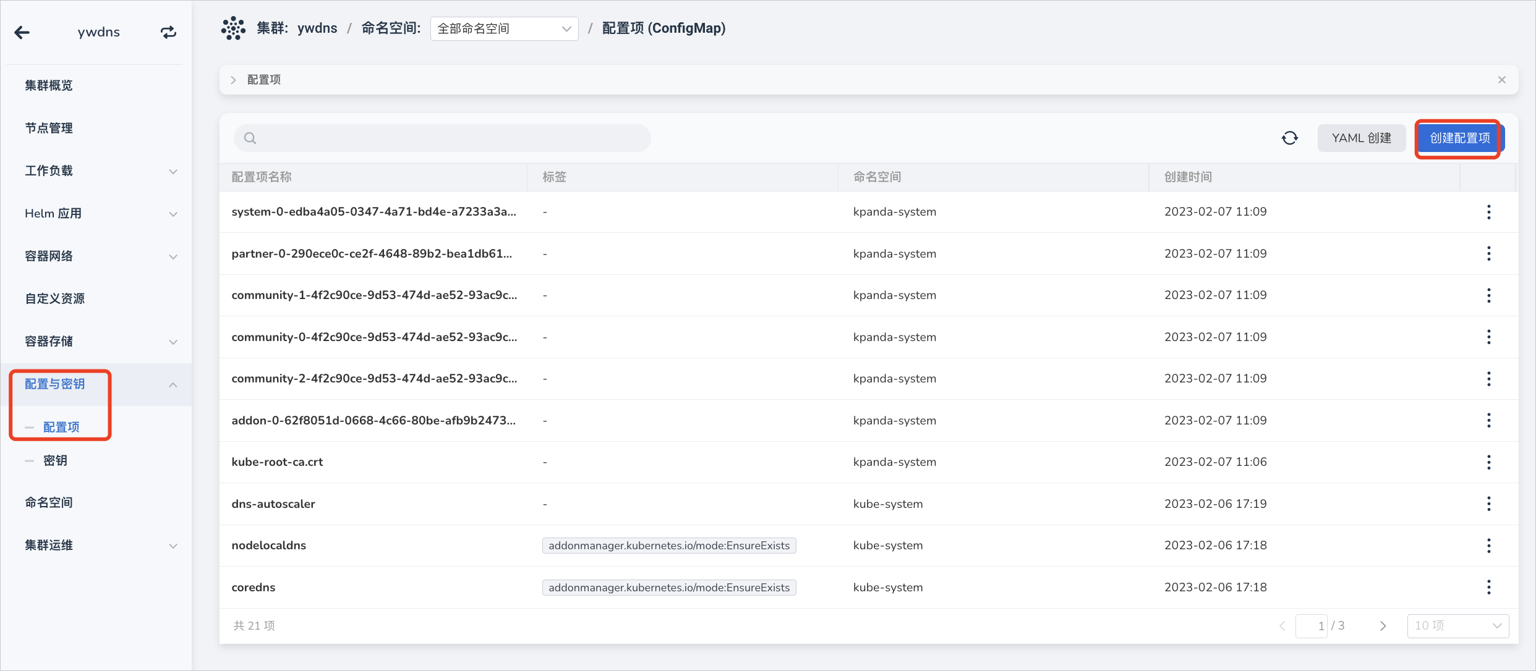Open more actions for system-0-edba4a05 row
1536x671 pixels.
(x=1489, y=212)
